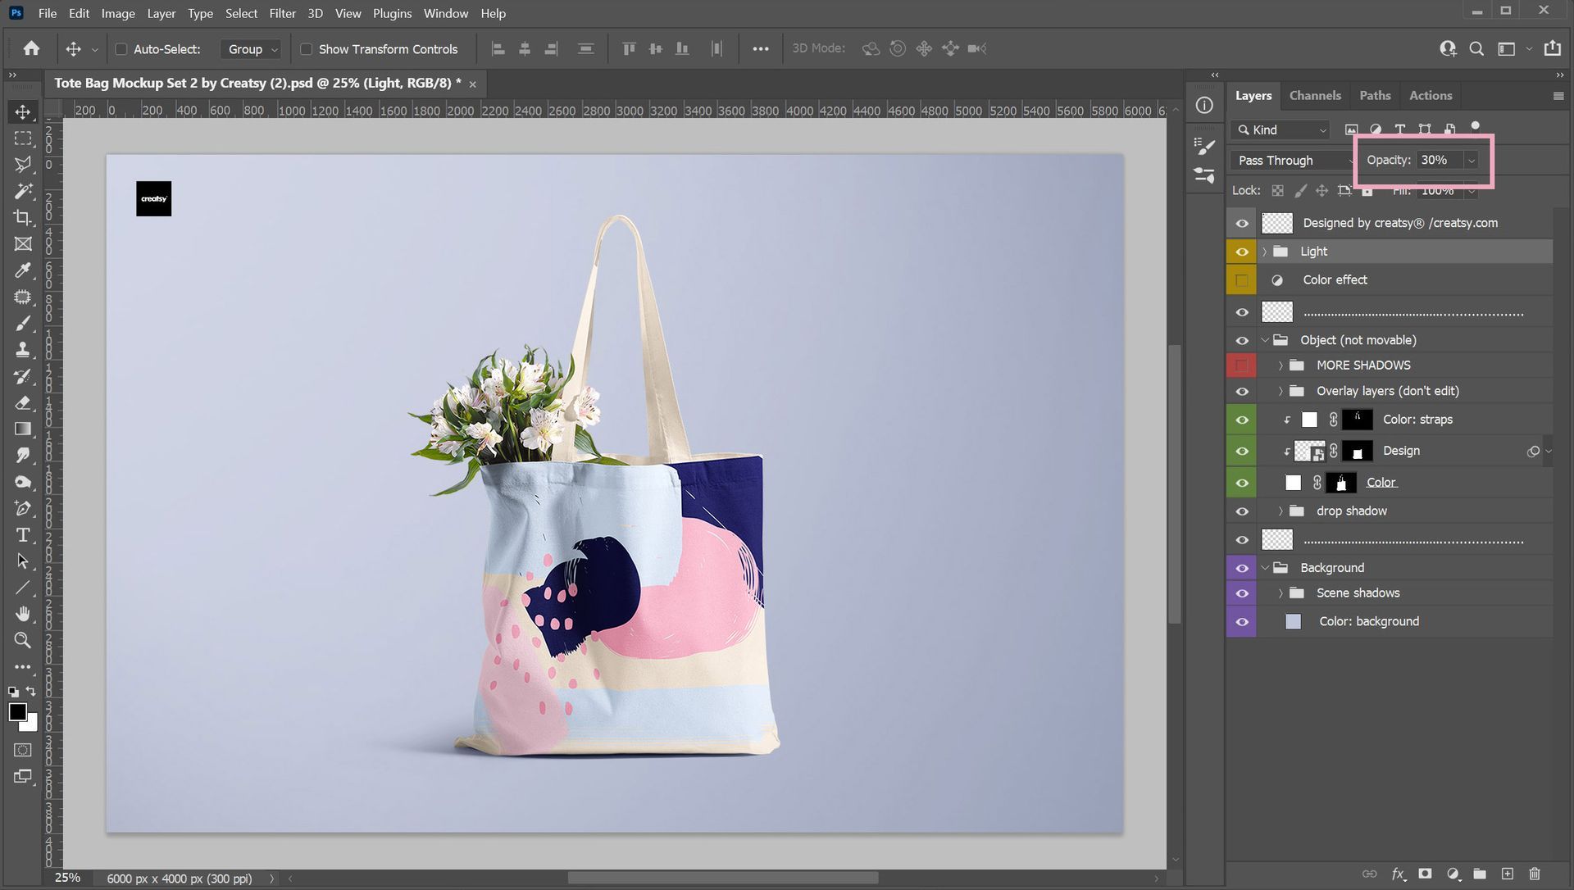Hide the Scene shadows group
The height and width of the screenshot is (890, 1574).
[x=1241, y=593]
